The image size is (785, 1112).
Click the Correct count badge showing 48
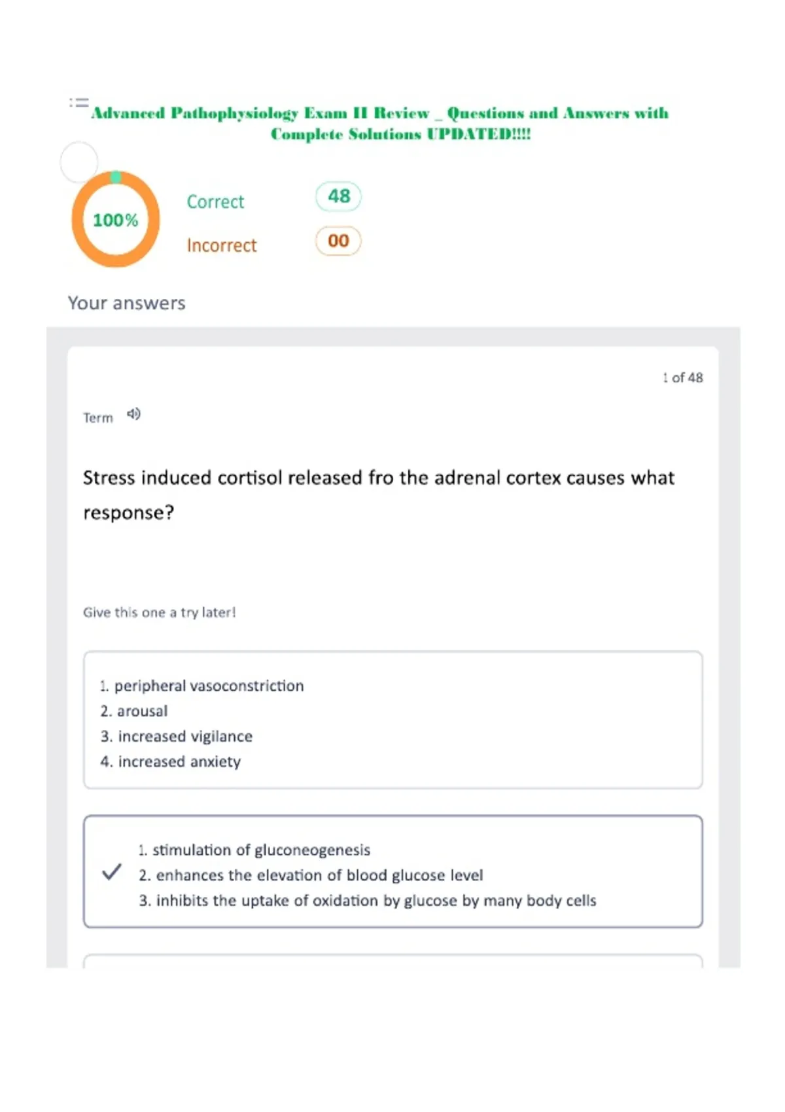click(338, 196)
